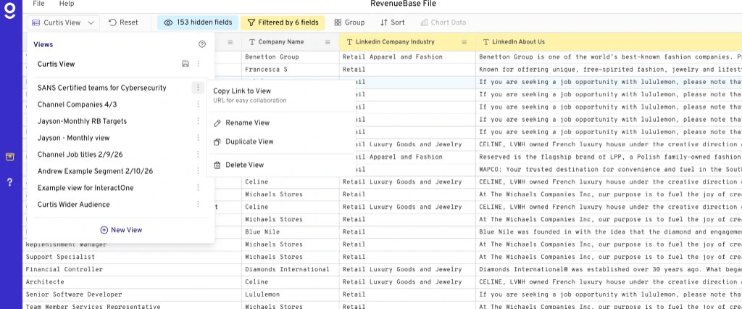This screenshot has width=742, height=309.
Task: Click the Lululemon company cell
Action: coord(290,294)
